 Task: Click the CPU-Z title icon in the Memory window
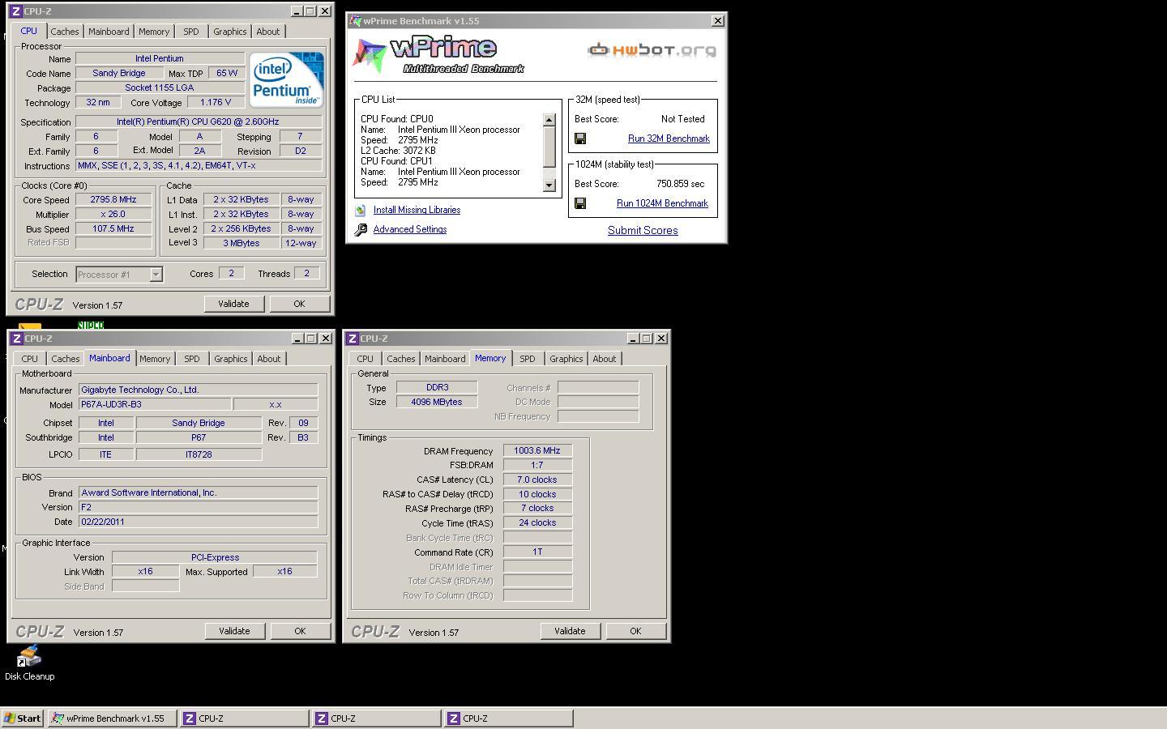click(353, 339)
